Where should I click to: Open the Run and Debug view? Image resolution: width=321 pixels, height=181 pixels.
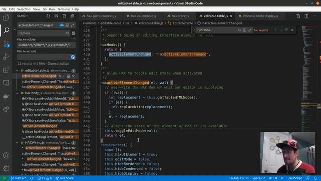[x=6, y=57]
